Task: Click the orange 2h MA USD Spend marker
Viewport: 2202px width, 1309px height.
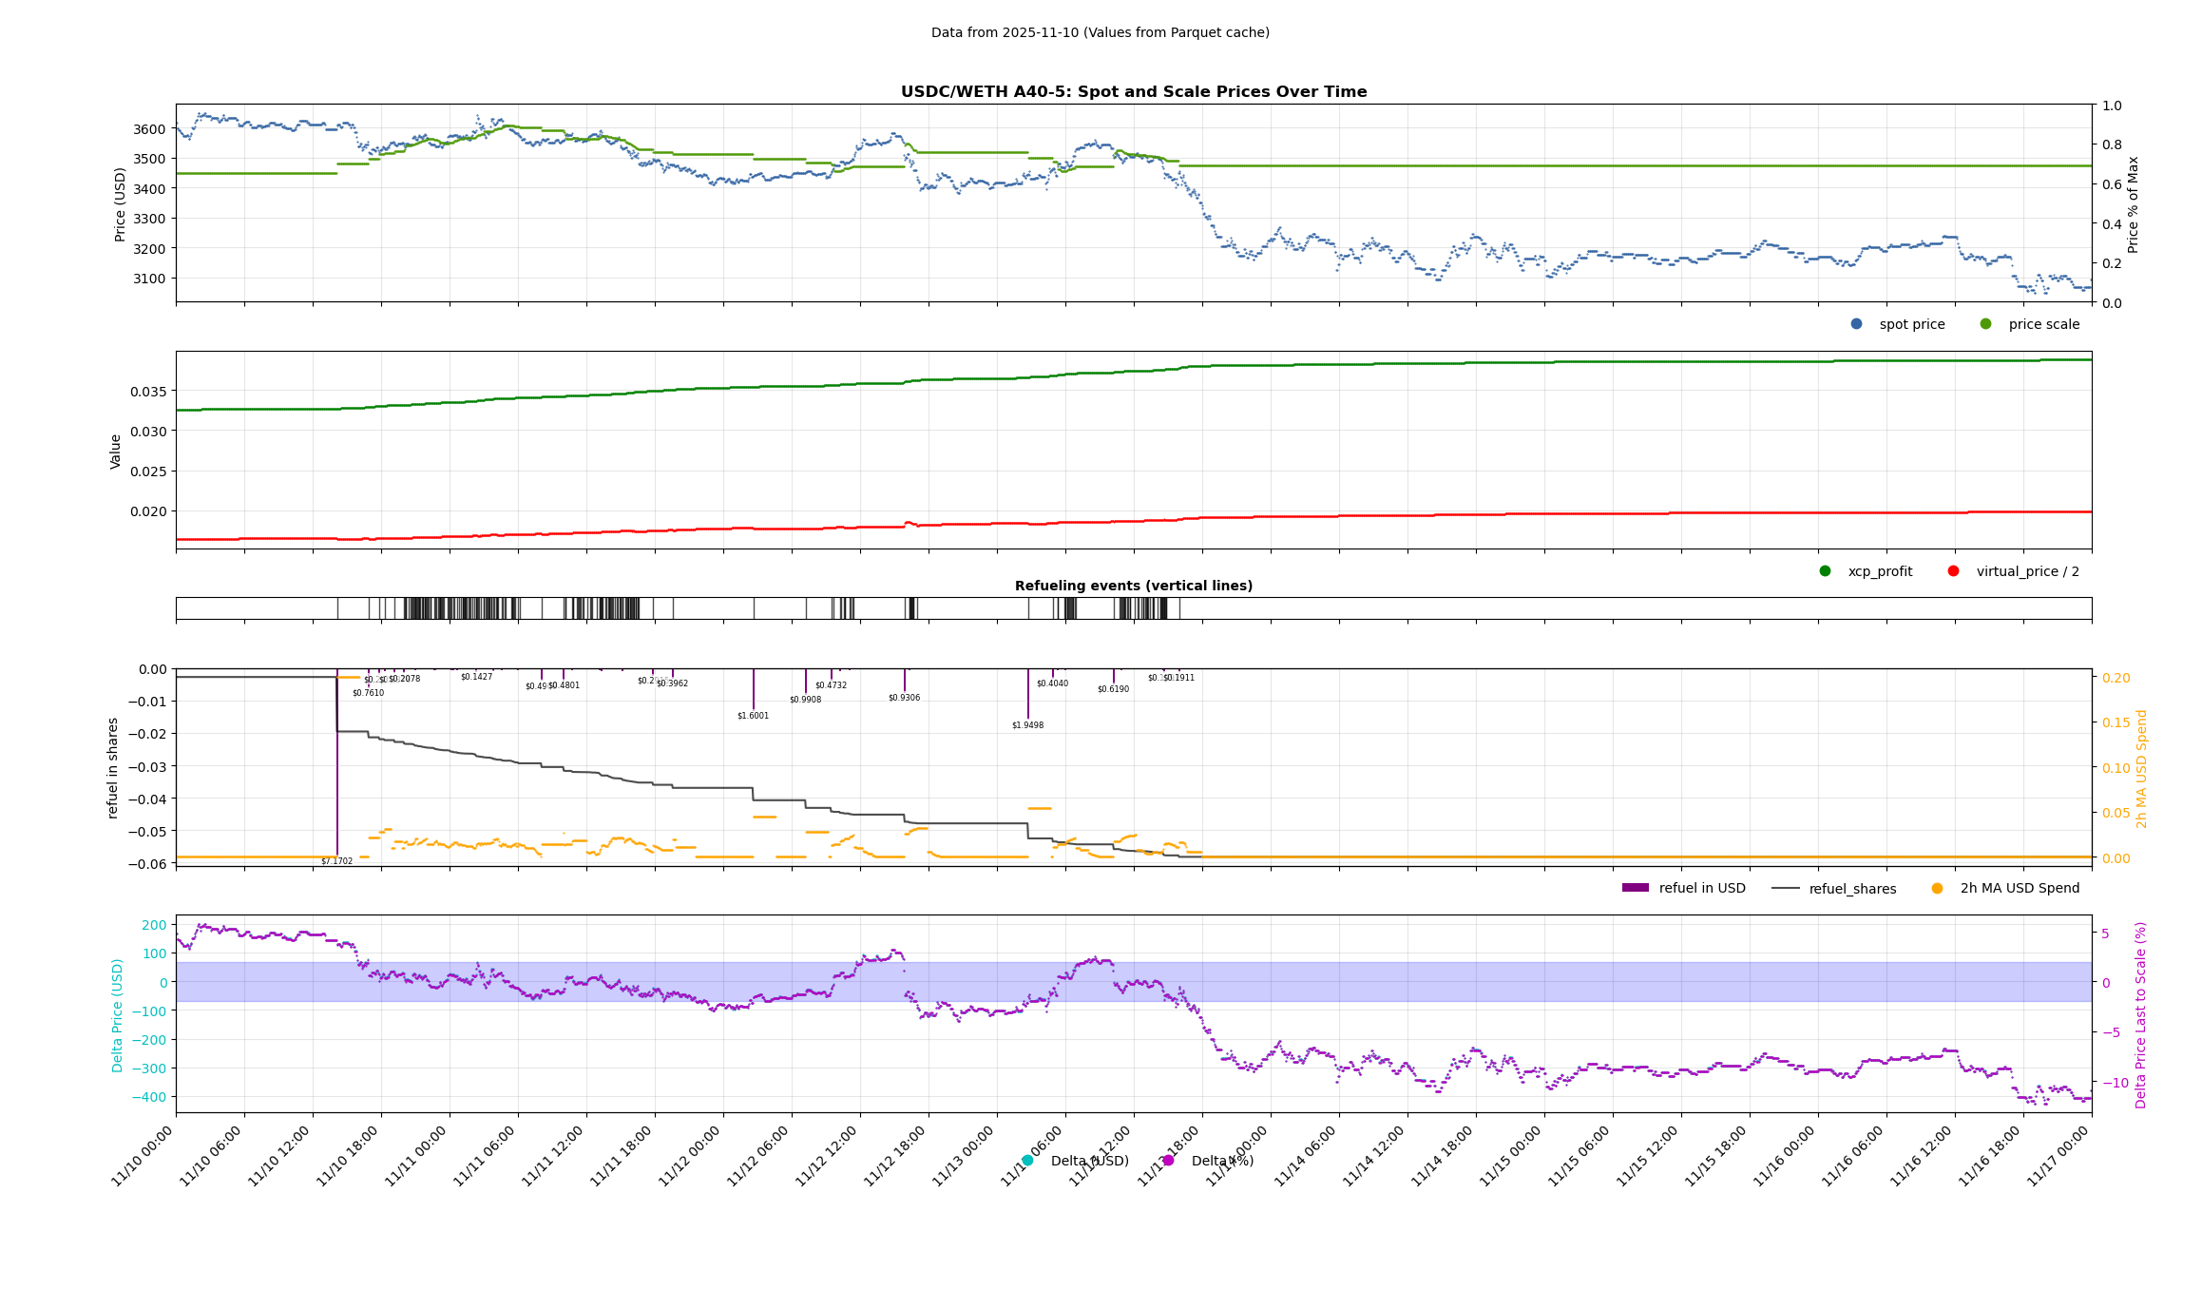Action: coord(1937,889)
